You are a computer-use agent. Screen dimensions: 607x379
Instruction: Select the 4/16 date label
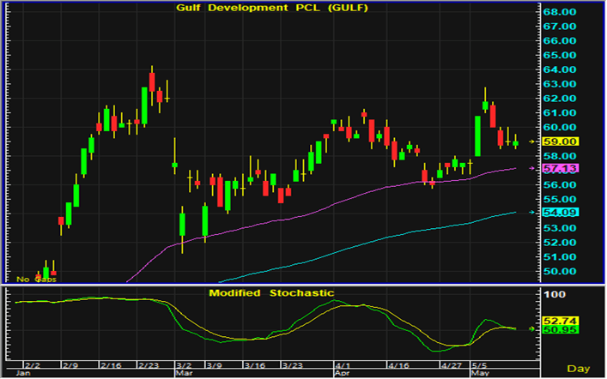398,365
